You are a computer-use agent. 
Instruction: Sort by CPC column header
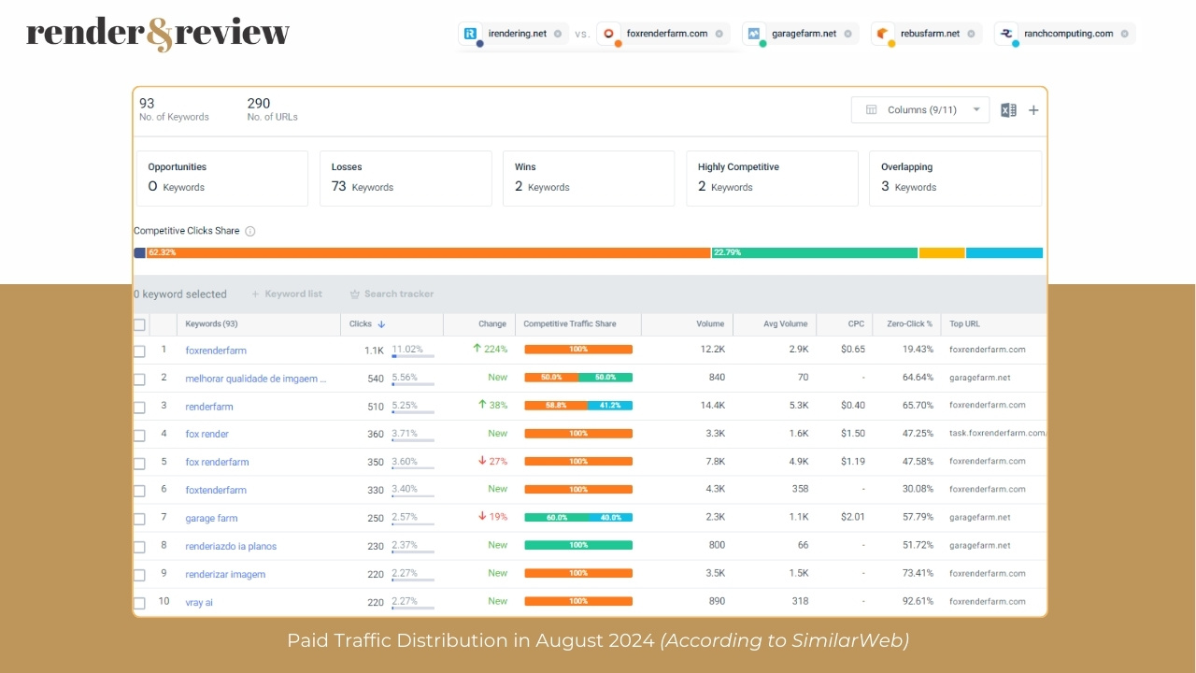pyautogui.click(x=856, y=324)
